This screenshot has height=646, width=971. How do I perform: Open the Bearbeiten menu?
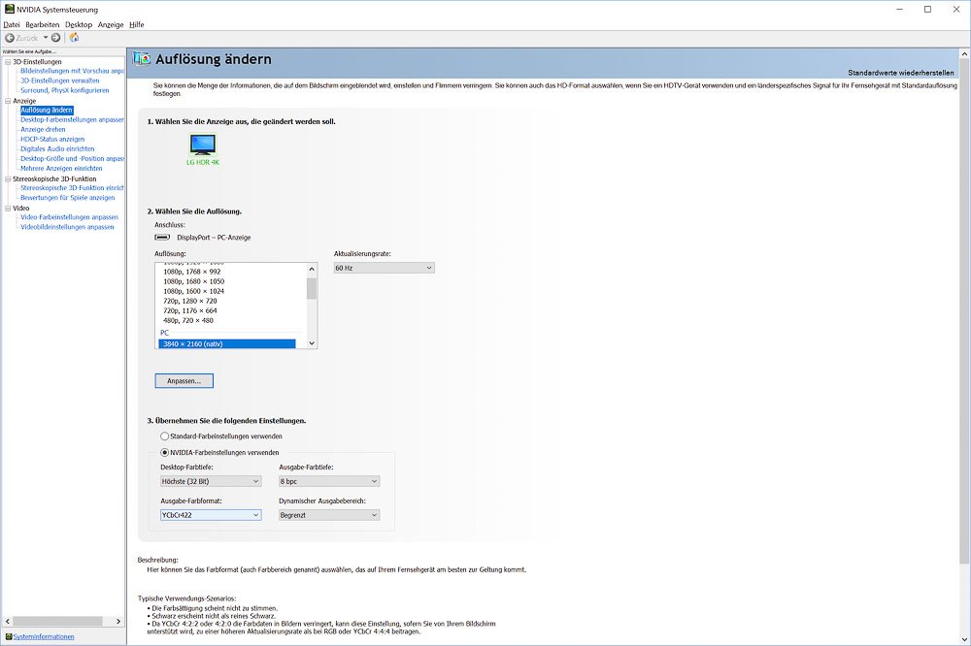(42, 25)
